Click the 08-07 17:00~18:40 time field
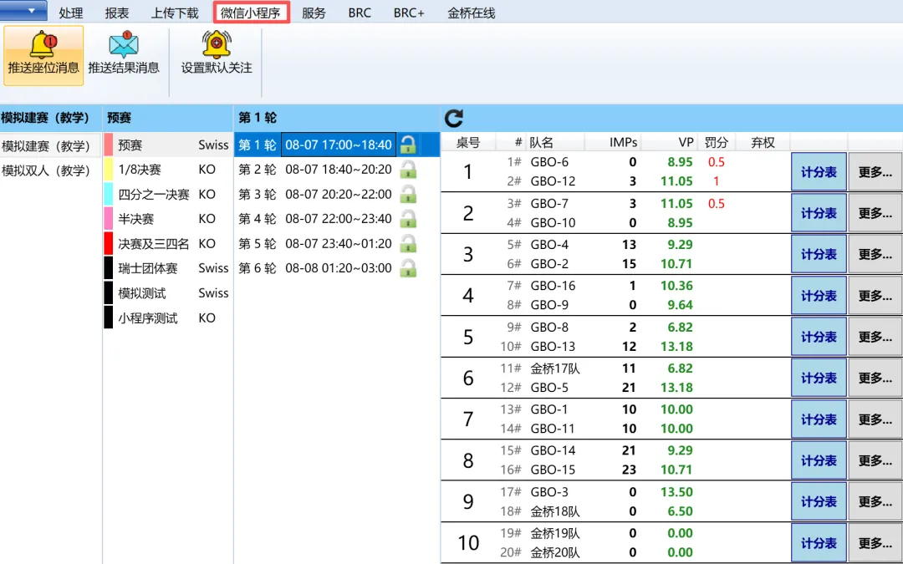This screenshot has width=903, height=564. (339, 145)
